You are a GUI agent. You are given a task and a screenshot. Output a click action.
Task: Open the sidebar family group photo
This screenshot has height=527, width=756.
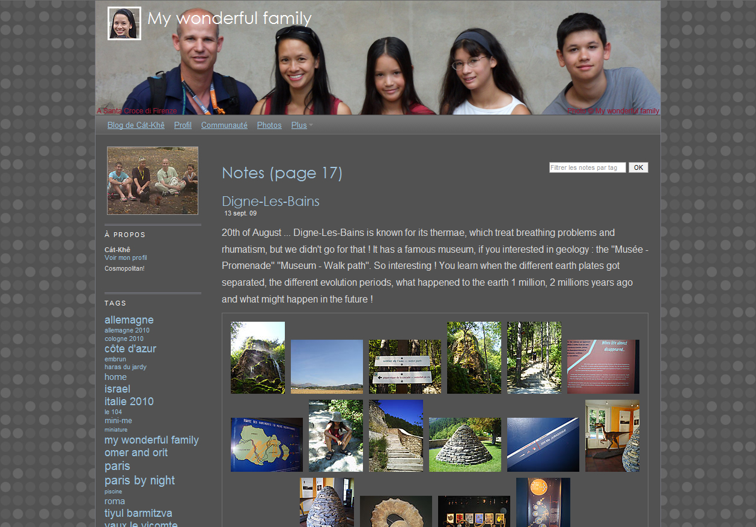point(153,181)
